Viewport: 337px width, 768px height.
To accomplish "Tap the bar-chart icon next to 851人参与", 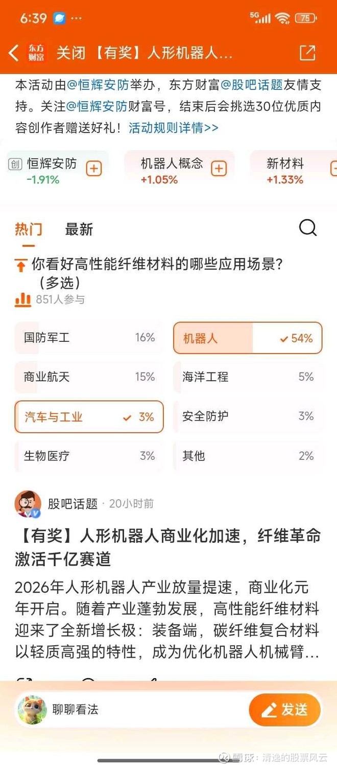I will (x=22, y=299).
